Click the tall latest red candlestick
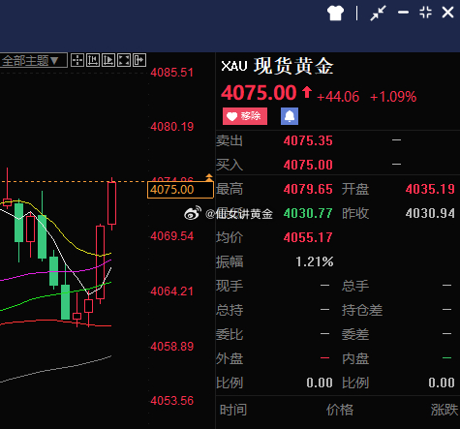This screenshot has width=460, height=429. 111,203
